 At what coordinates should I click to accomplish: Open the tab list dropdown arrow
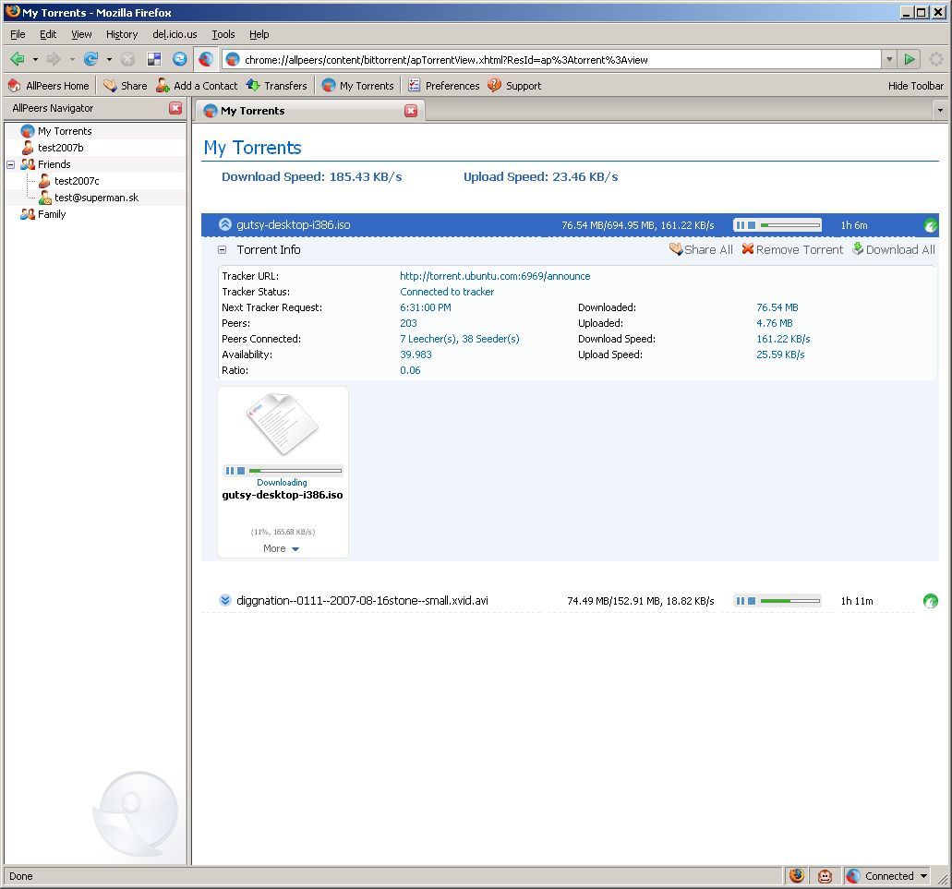940,111
